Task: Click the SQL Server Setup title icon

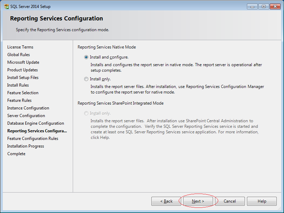Action: coord(6,7)
